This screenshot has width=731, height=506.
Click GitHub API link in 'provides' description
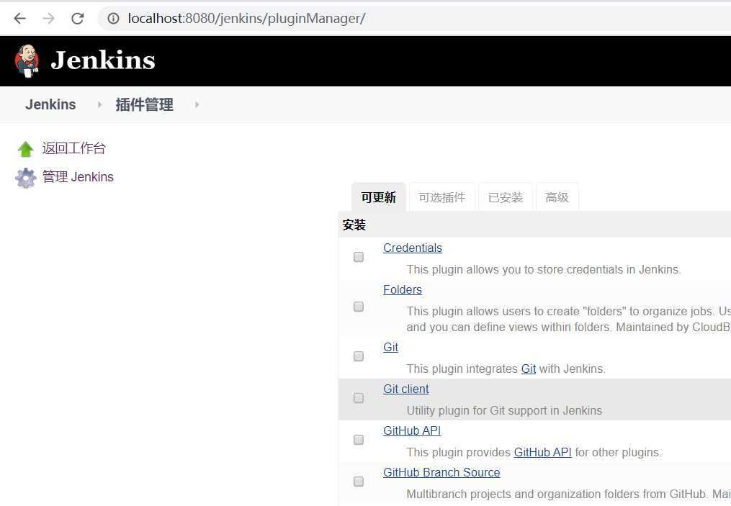click(542, 453)
